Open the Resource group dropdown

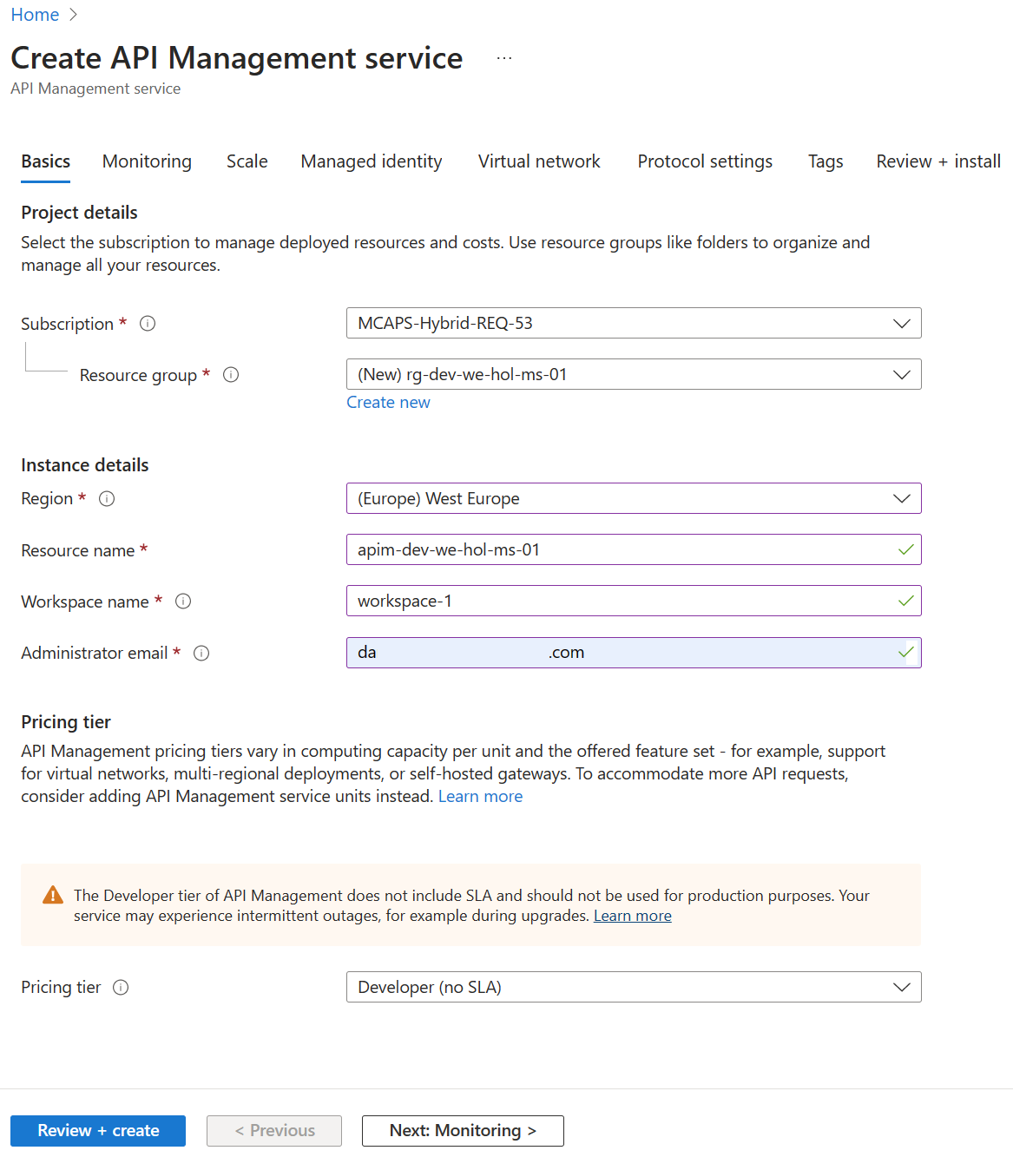pos(634,374)
